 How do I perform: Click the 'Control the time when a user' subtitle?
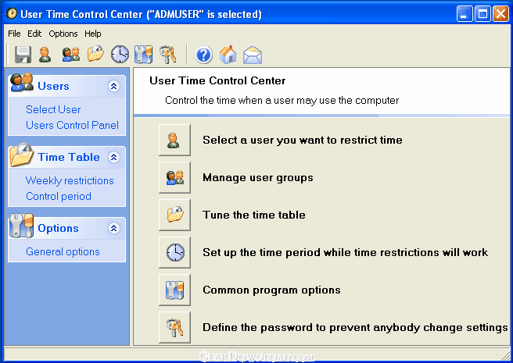[x=282, y=100]
